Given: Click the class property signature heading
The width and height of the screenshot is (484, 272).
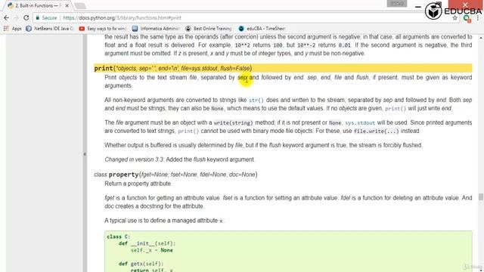Looking at the screenshot, I should click(x=175, y=175).
